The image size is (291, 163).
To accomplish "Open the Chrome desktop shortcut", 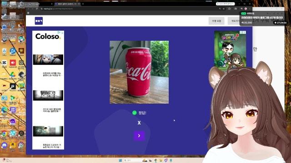I will tap(4, 134).
